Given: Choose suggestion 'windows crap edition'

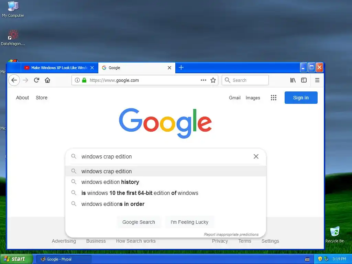Looking at the screenshot, I should point(166,171).
